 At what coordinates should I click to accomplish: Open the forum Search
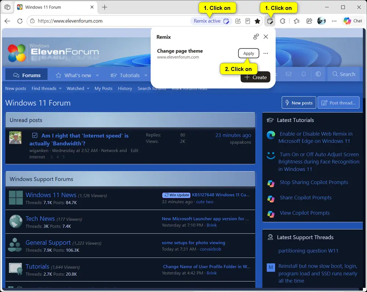coord(344,74)
